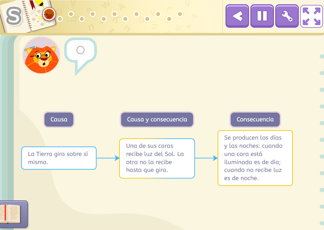Enter fullscreen with the expand arrows icon
The width and height of the screenshot is (324, 230).
coord(312,16)
